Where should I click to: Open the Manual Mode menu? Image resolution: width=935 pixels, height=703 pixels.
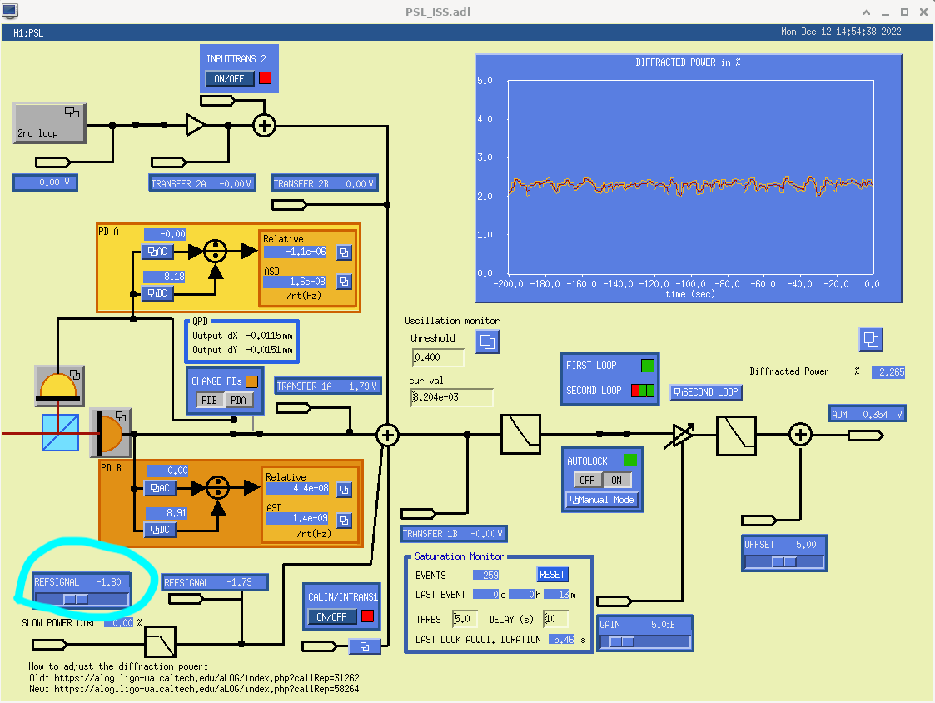tap(602, 500)
